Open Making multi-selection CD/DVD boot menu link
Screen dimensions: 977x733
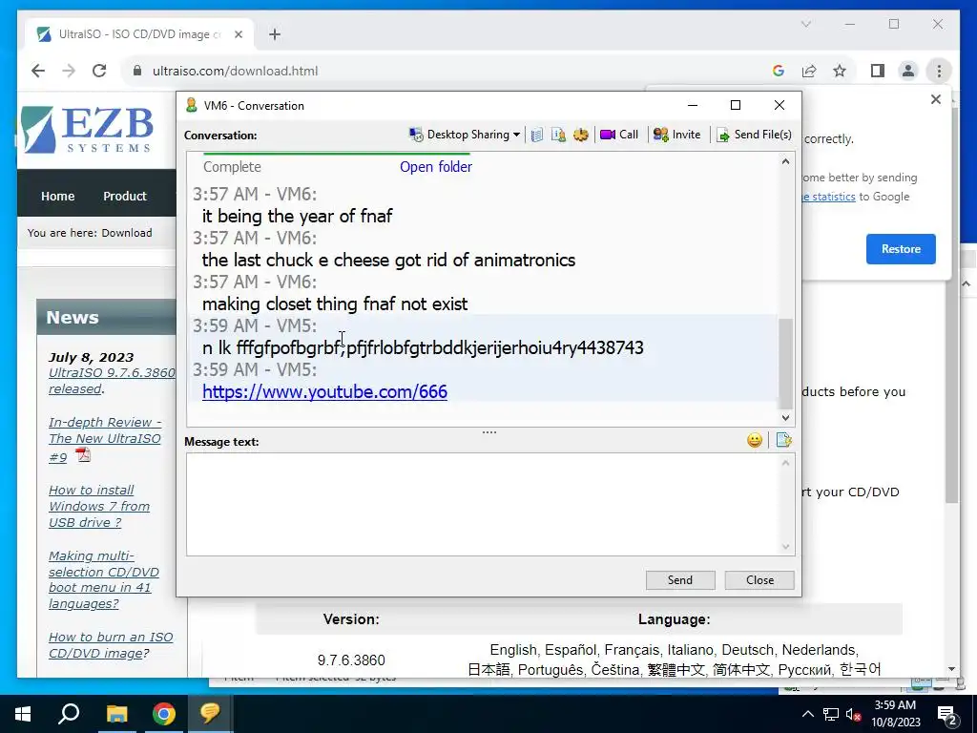point(103,579)
